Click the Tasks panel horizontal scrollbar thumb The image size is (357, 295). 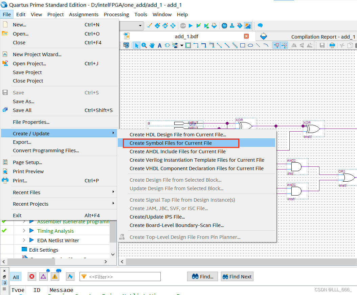pos(31,262)
